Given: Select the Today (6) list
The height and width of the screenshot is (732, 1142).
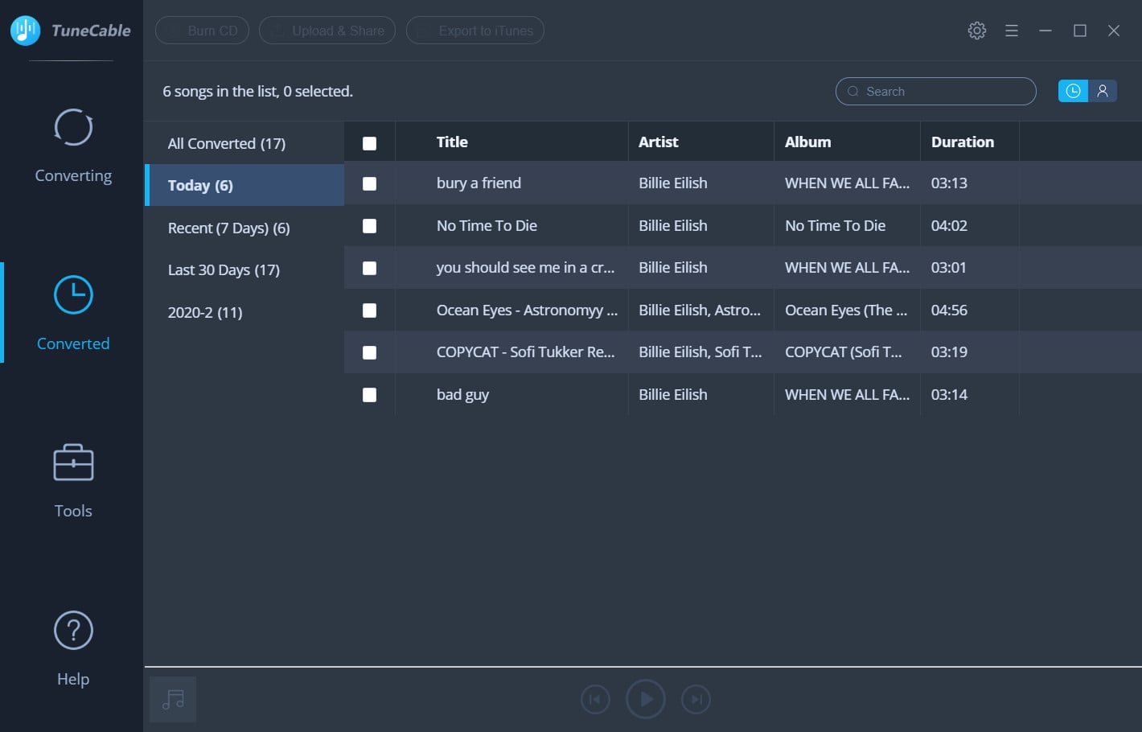Looking at the screenshot, I should (244, 185).
